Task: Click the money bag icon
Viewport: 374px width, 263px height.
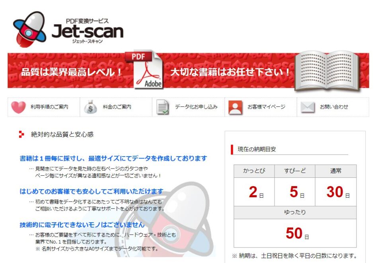Action: click(x=90, y=107)
